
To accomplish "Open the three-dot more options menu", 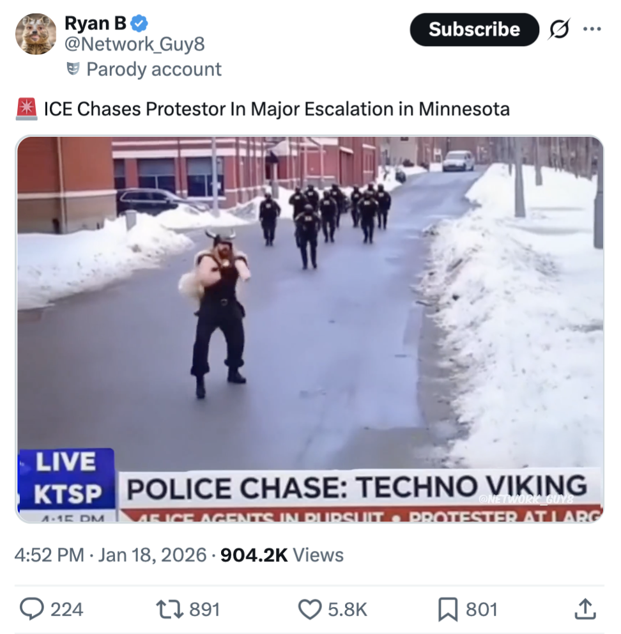I will click(x=592, y=29).
